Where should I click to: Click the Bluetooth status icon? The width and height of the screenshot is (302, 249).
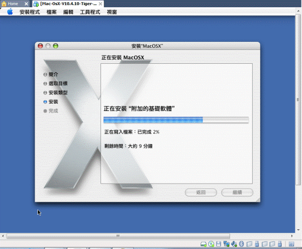pos(241,244)
